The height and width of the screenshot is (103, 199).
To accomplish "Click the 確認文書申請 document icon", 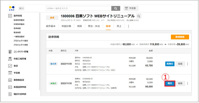I will click(10, 94).
